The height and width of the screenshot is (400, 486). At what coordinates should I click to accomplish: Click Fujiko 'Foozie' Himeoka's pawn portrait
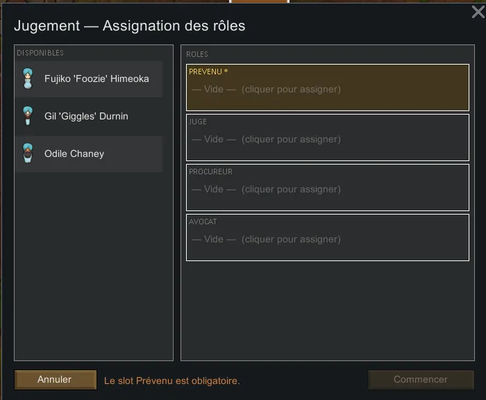click(28, 78)
